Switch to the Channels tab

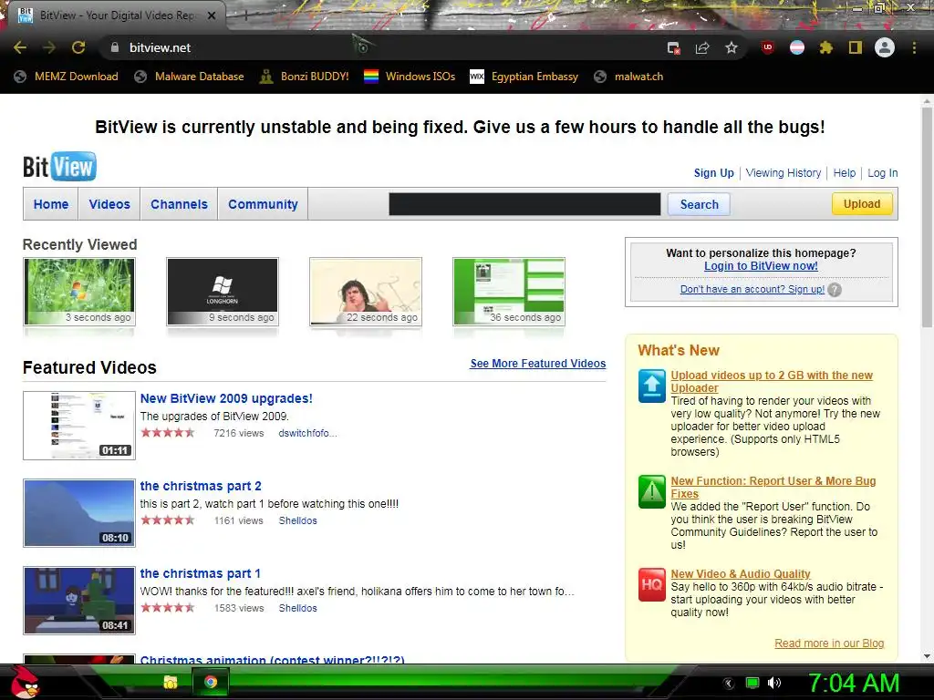(180, 204)
